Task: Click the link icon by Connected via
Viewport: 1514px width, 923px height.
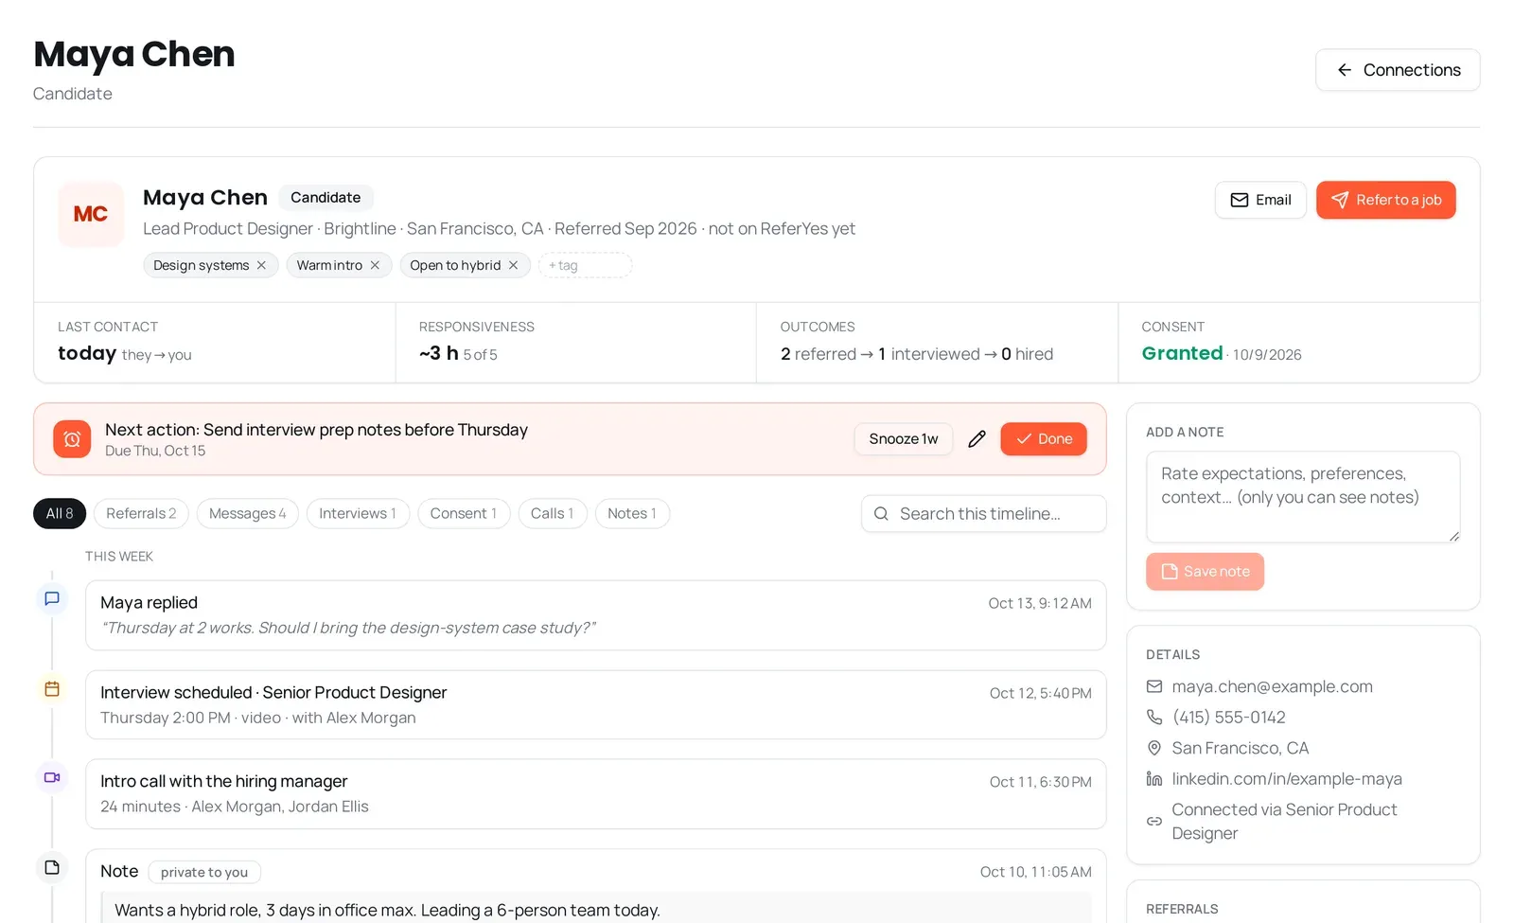Action: [1154, 822]
